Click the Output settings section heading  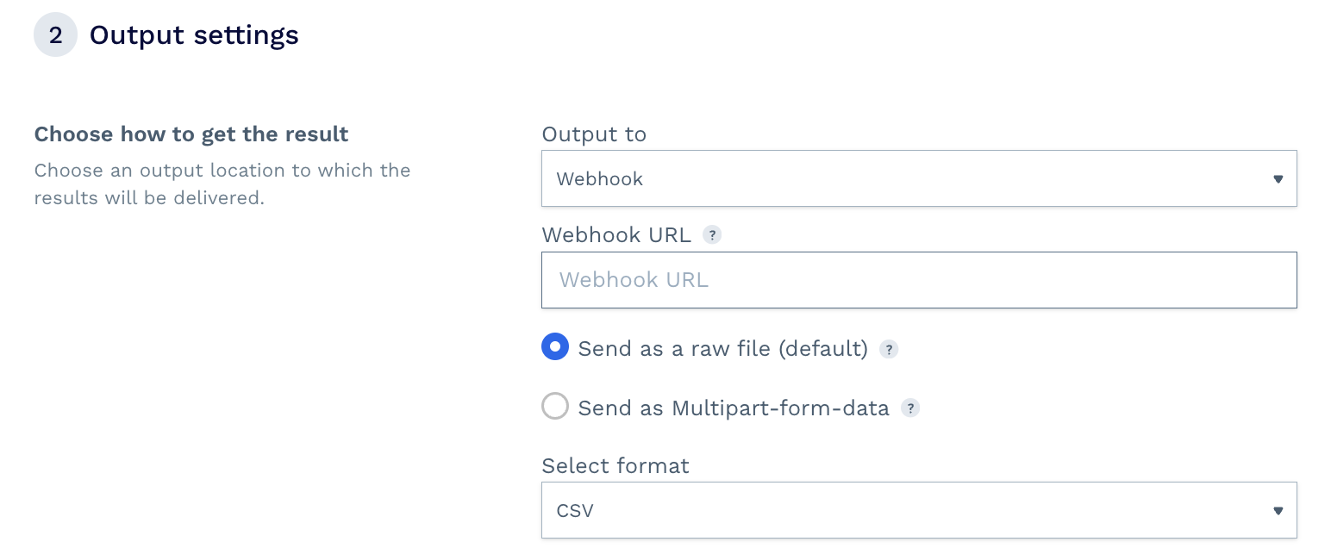coord(194,35)
